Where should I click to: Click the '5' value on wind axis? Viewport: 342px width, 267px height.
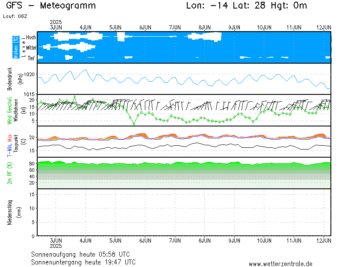pyautogui.click(x=33, y=121)
